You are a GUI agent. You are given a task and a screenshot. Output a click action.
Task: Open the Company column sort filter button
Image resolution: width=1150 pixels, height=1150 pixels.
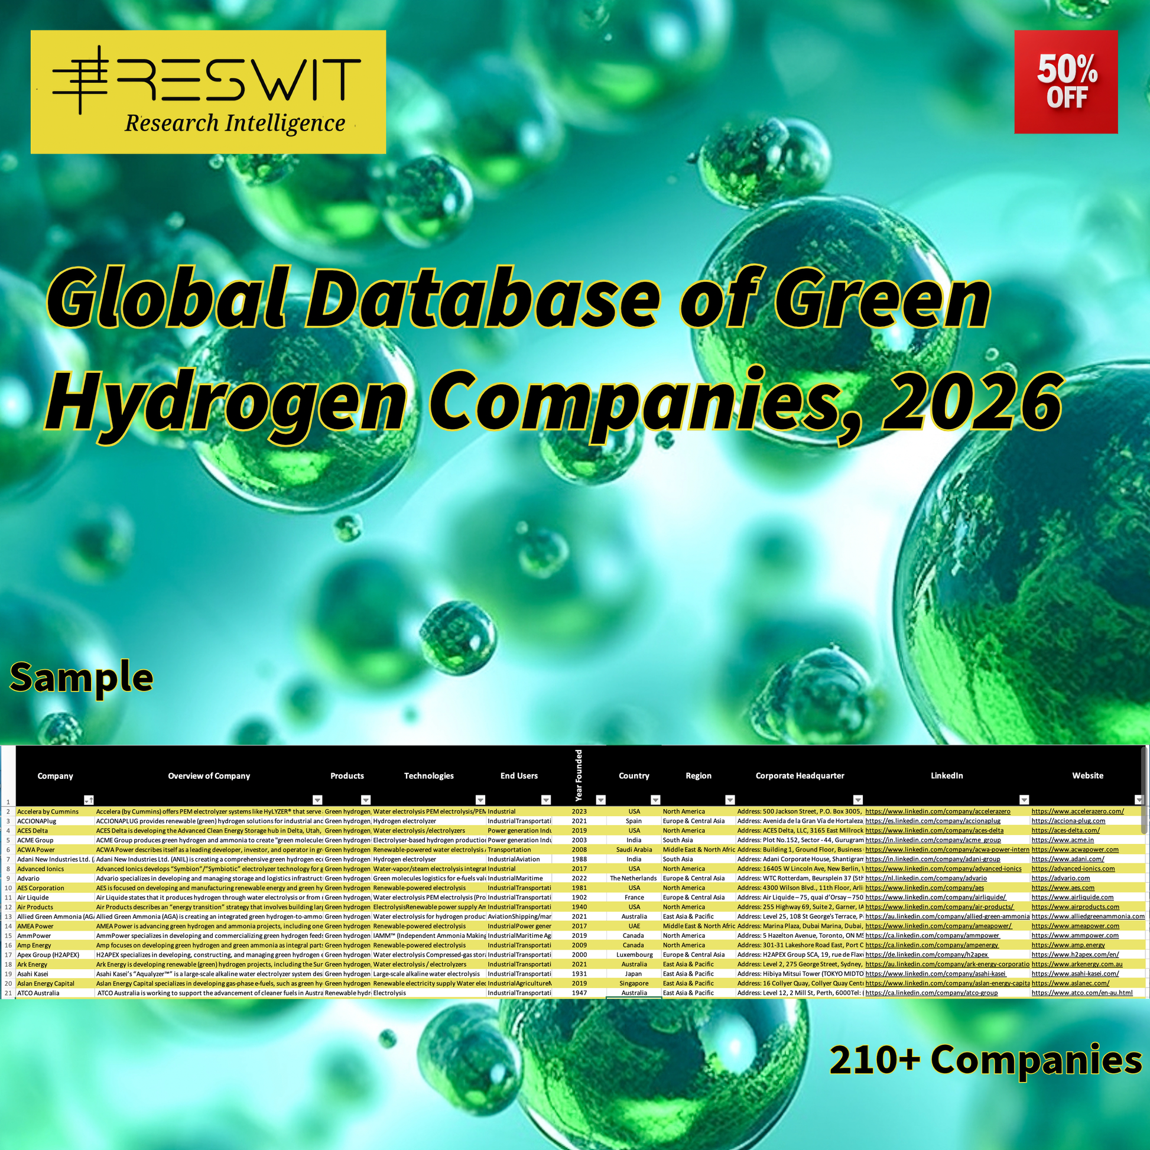pyautogui.click(x=89, y=800)
